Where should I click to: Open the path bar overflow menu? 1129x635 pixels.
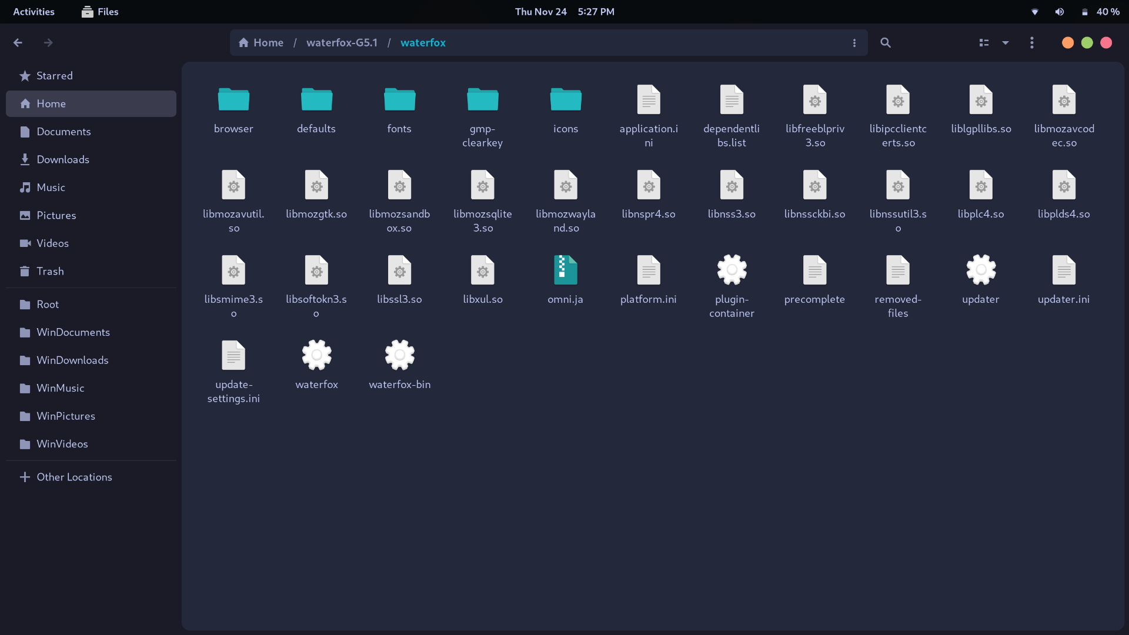click(x=854, y=42)
